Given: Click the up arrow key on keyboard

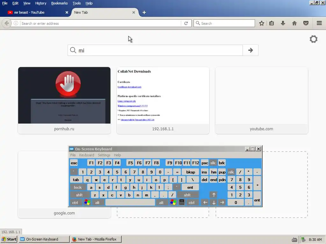Looking at the screenshot, I should tap(214, 195).
